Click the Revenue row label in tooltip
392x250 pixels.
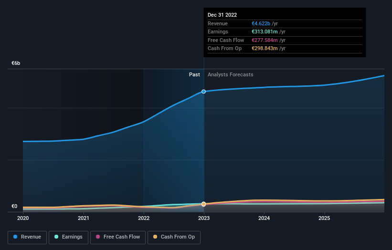(x=218, y=23)
